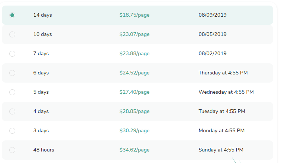Click the $18.75/page price

click(134, 15)
